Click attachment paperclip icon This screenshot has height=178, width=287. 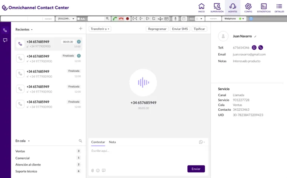(x=93, y=170)
